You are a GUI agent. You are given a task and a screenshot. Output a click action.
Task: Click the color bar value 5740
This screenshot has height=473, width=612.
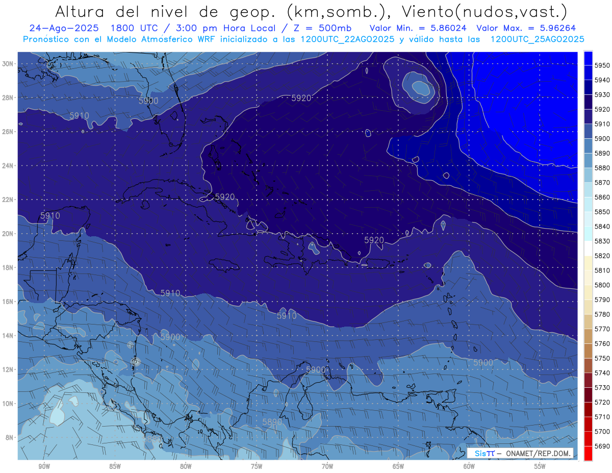tap(602, 373)
